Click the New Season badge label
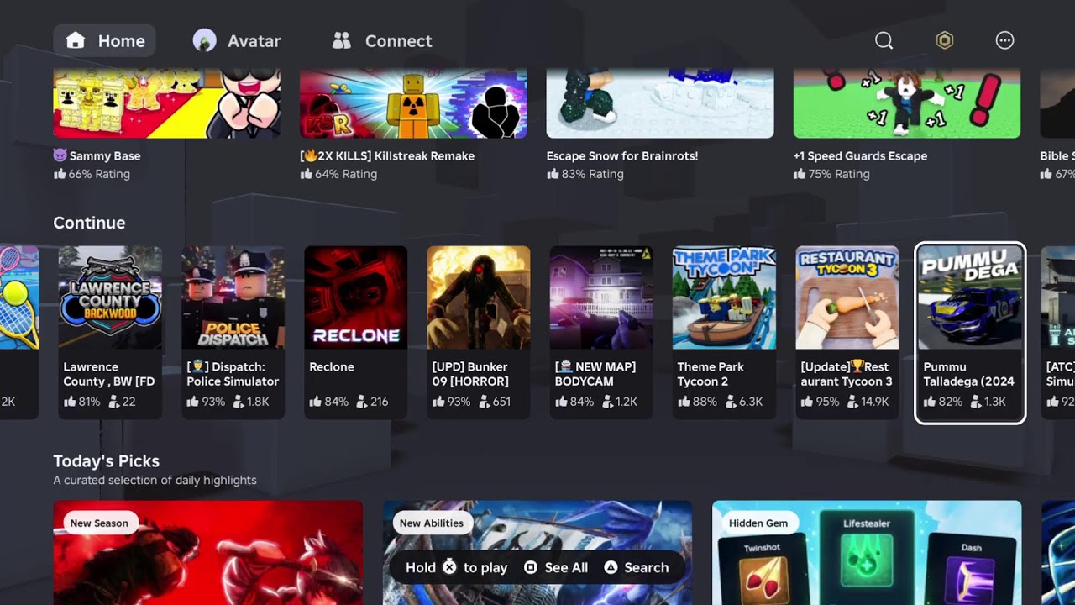1075x605 pixels. 99,523
